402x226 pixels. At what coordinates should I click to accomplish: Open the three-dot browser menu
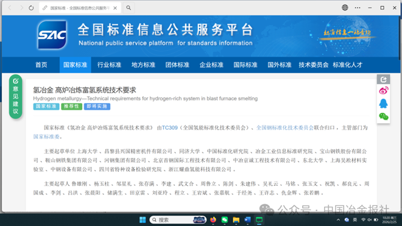click(358, 8)
